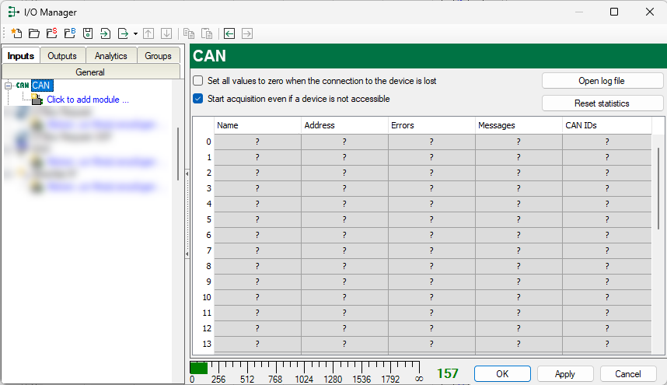Click the CAN IDs column header
667x385 pixels.
pyautogui.click(x=607, y=125)
